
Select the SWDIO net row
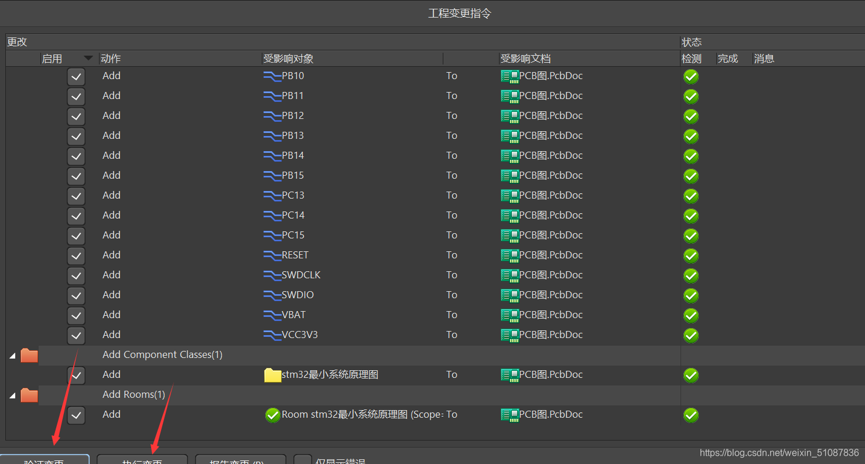point(298,295)
